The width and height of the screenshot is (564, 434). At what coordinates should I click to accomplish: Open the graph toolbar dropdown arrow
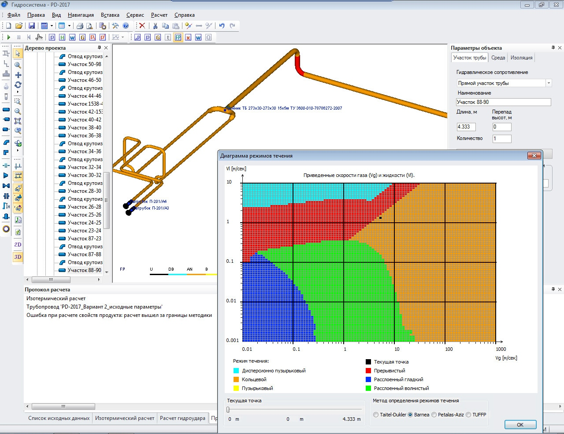coord(123,38)
